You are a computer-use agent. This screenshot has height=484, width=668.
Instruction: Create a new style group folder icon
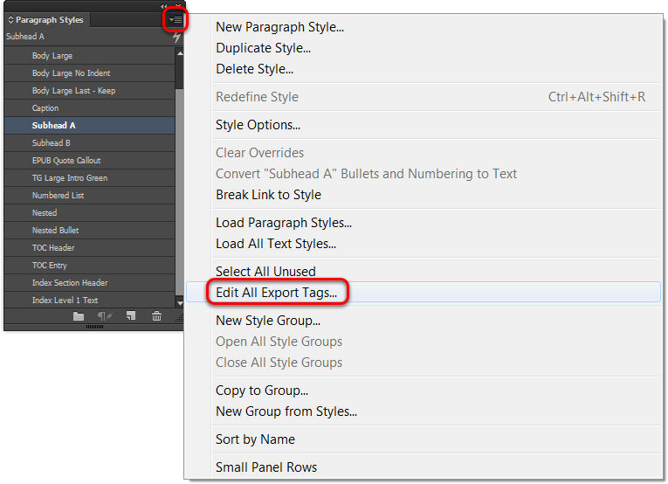[x=79, y=316]
